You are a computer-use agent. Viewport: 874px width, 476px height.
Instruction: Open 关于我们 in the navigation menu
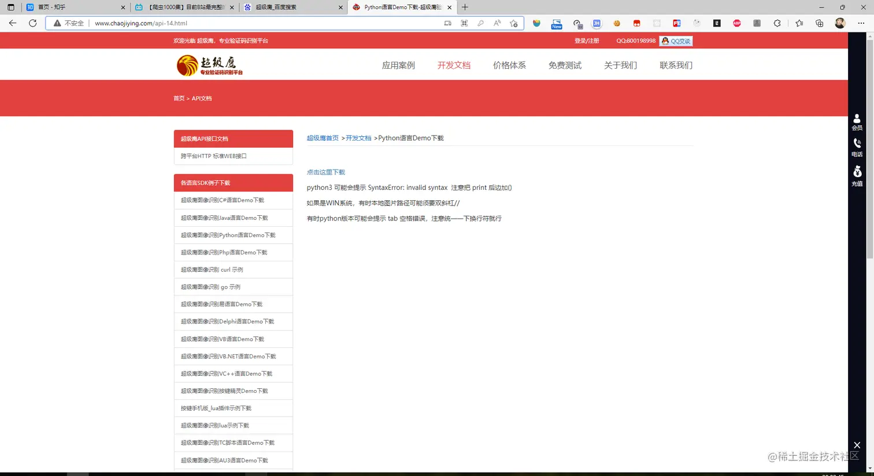(x=620, y=65)
